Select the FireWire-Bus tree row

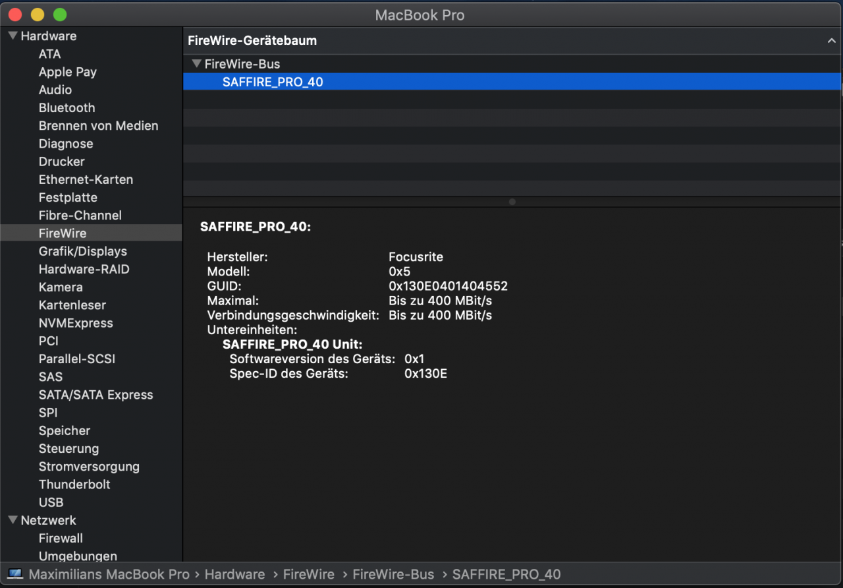(512, 64)
